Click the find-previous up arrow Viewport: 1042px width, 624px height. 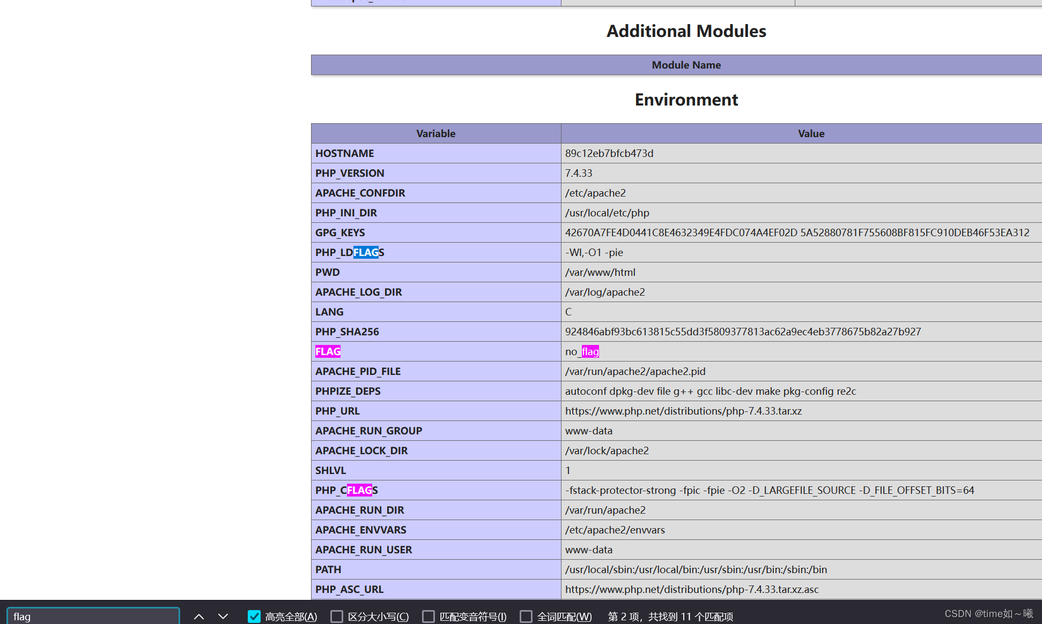coord(199,617)
